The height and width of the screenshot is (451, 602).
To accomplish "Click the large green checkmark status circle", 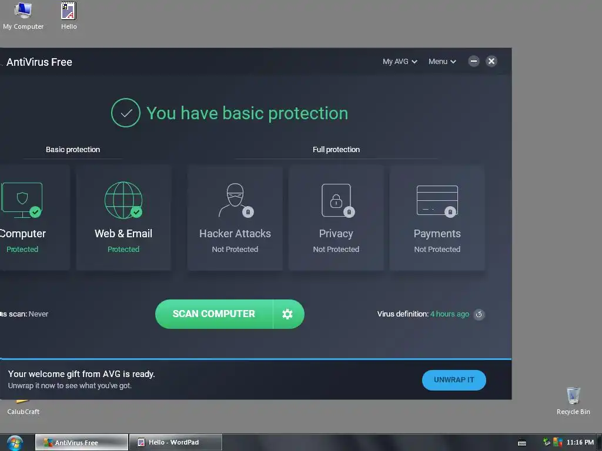I will (126, 113).
